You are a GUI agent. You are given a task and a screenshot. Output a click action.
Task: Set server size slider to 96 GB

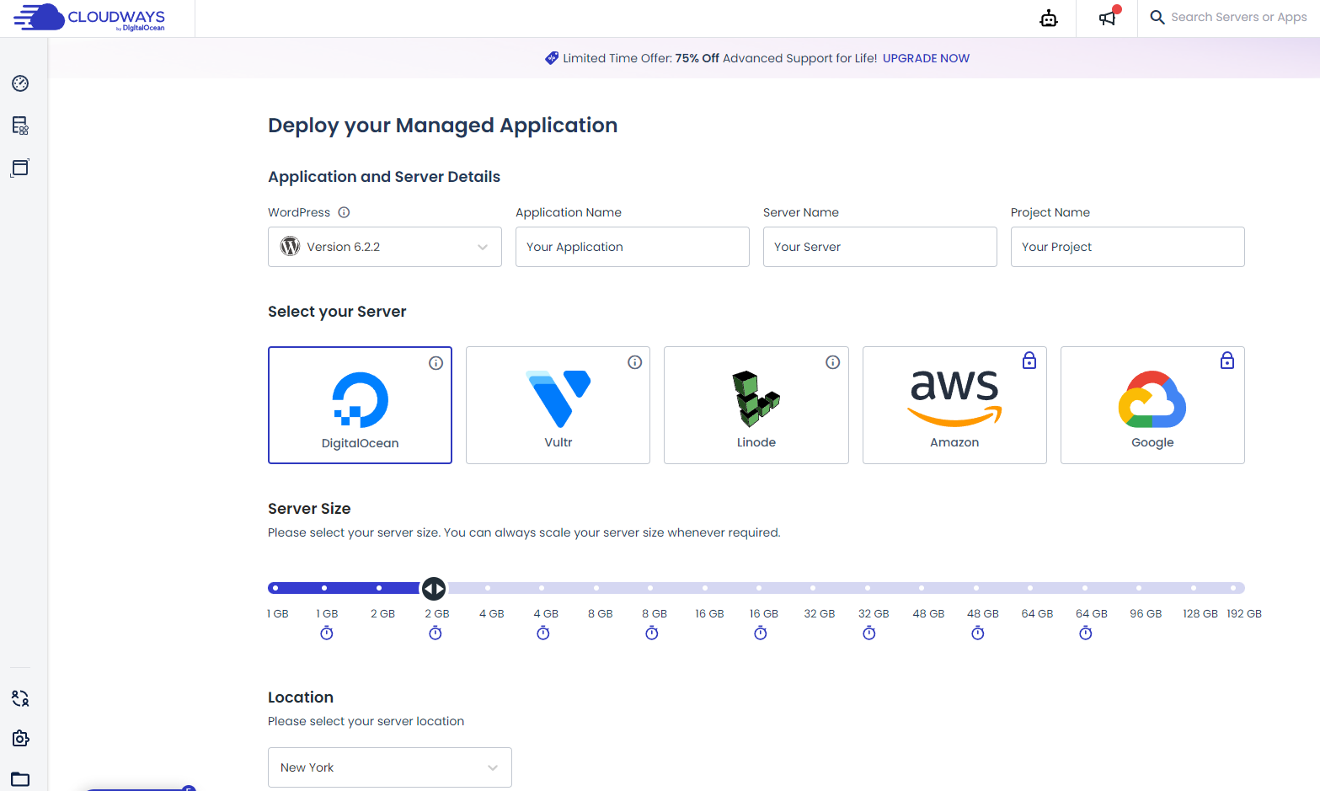[1139, 588]
